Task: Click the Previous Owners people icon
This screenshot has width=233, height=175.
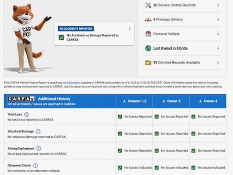Action: tap(148, 20)
